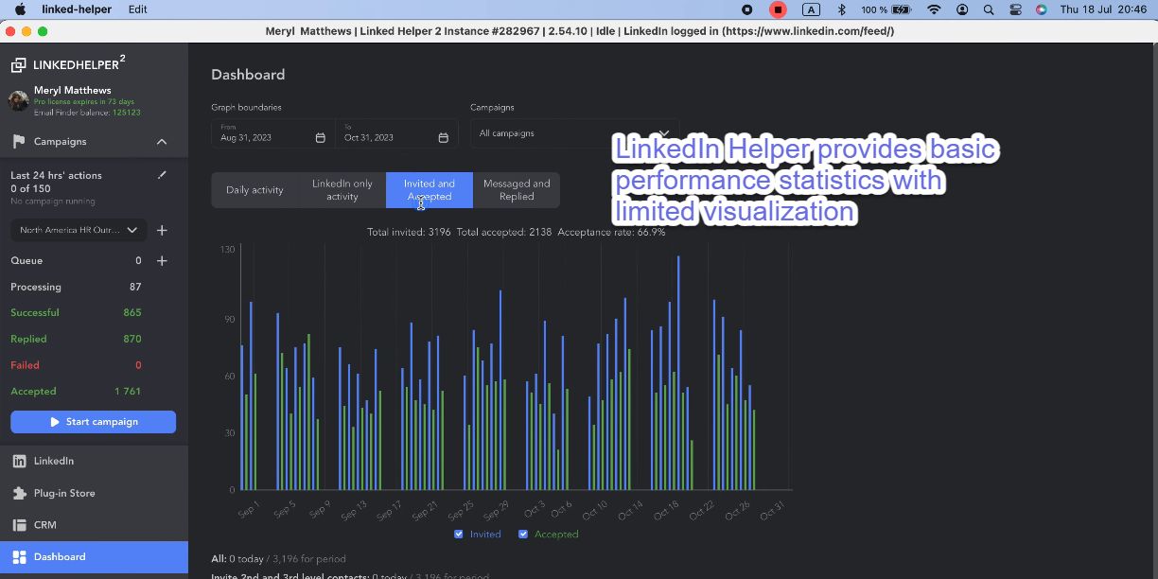Click the LinkedHelper logo icon
Viewport: 1158px width, 579px height.
point(21,63)
